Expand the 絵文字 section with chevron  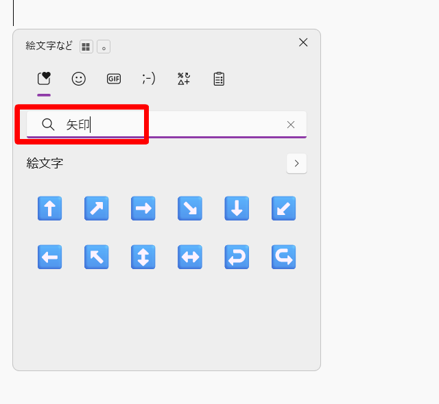click(296, 164)
